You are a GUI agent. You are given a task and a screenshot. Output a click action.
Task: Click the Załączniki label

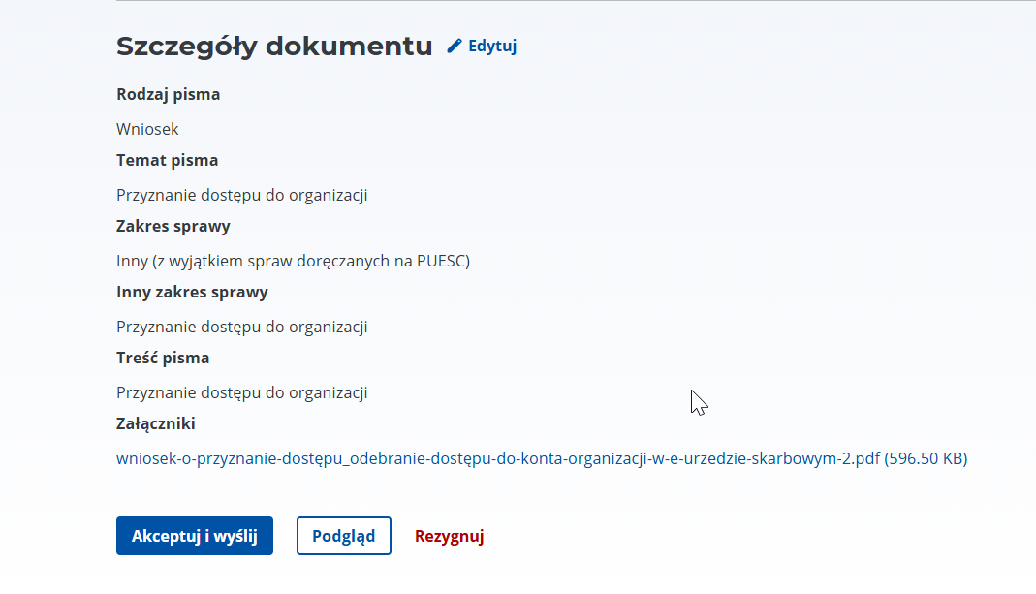156,423
